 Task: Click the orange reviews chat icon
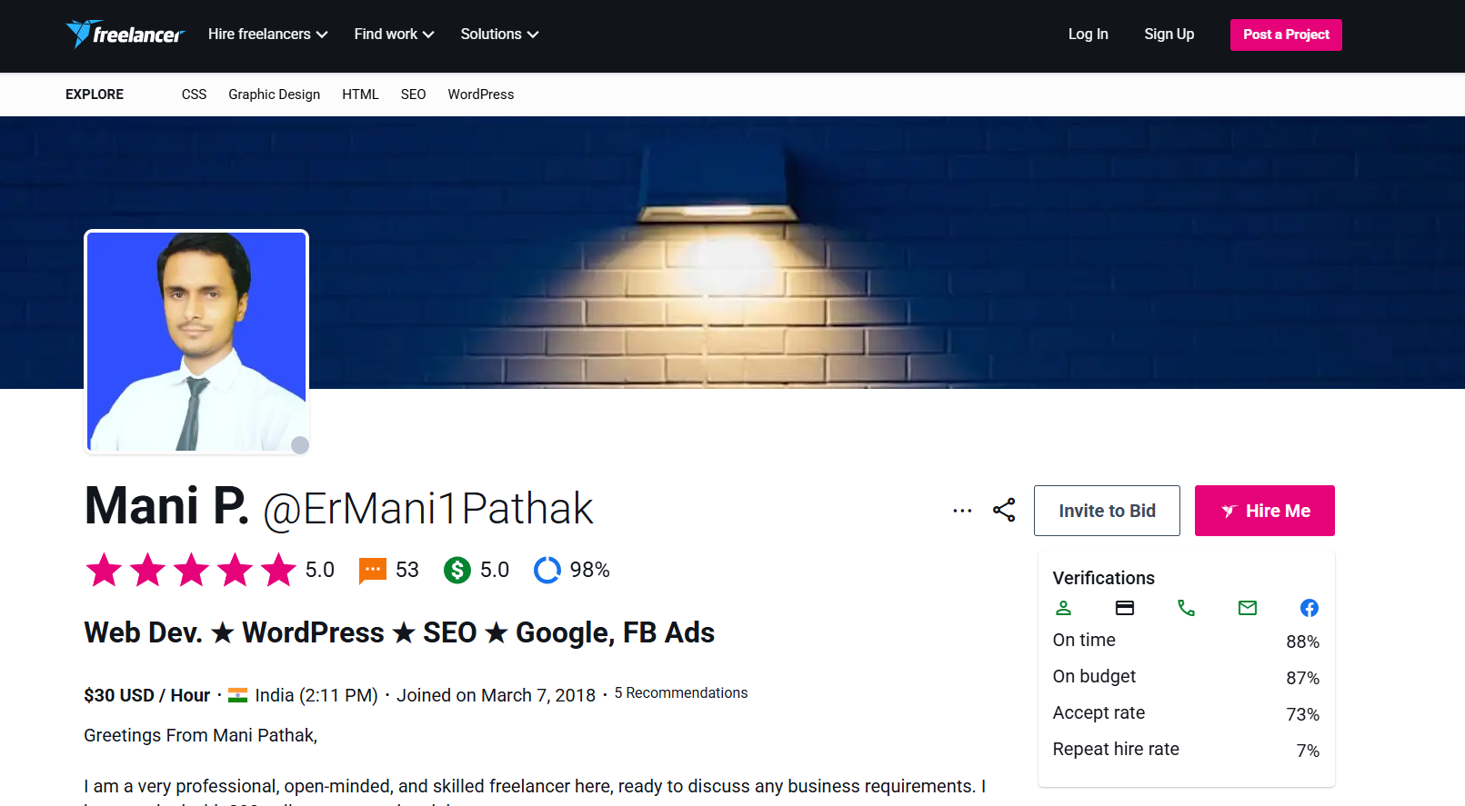point(373,571)
